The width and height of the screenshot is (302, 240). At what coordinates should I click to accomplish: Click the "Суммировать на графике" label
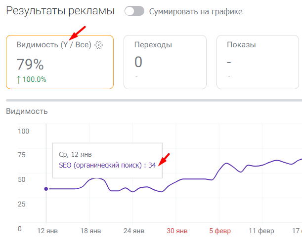click(x=196, y=11)
